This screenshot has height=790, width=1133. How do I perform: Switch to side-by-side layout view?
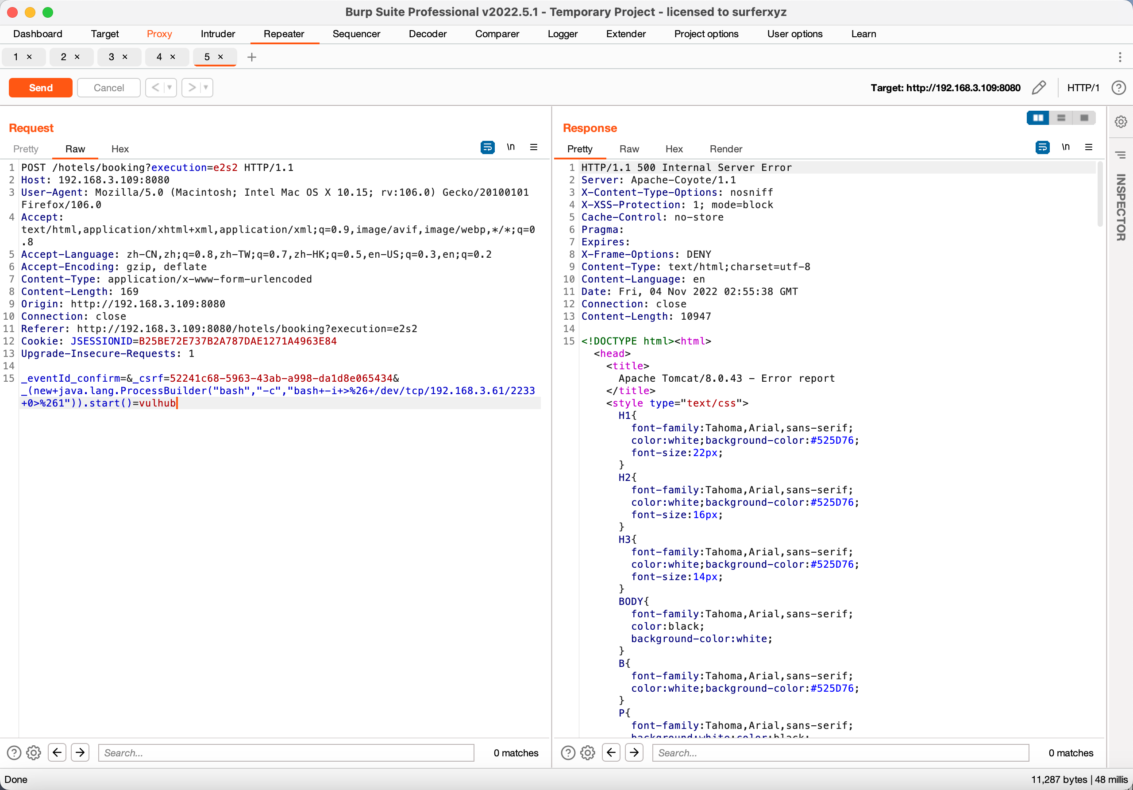pyautogui.click(x=1038, y=117)
